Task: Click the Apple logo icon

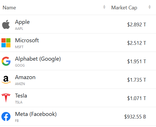Action: (x=6, y=24)
